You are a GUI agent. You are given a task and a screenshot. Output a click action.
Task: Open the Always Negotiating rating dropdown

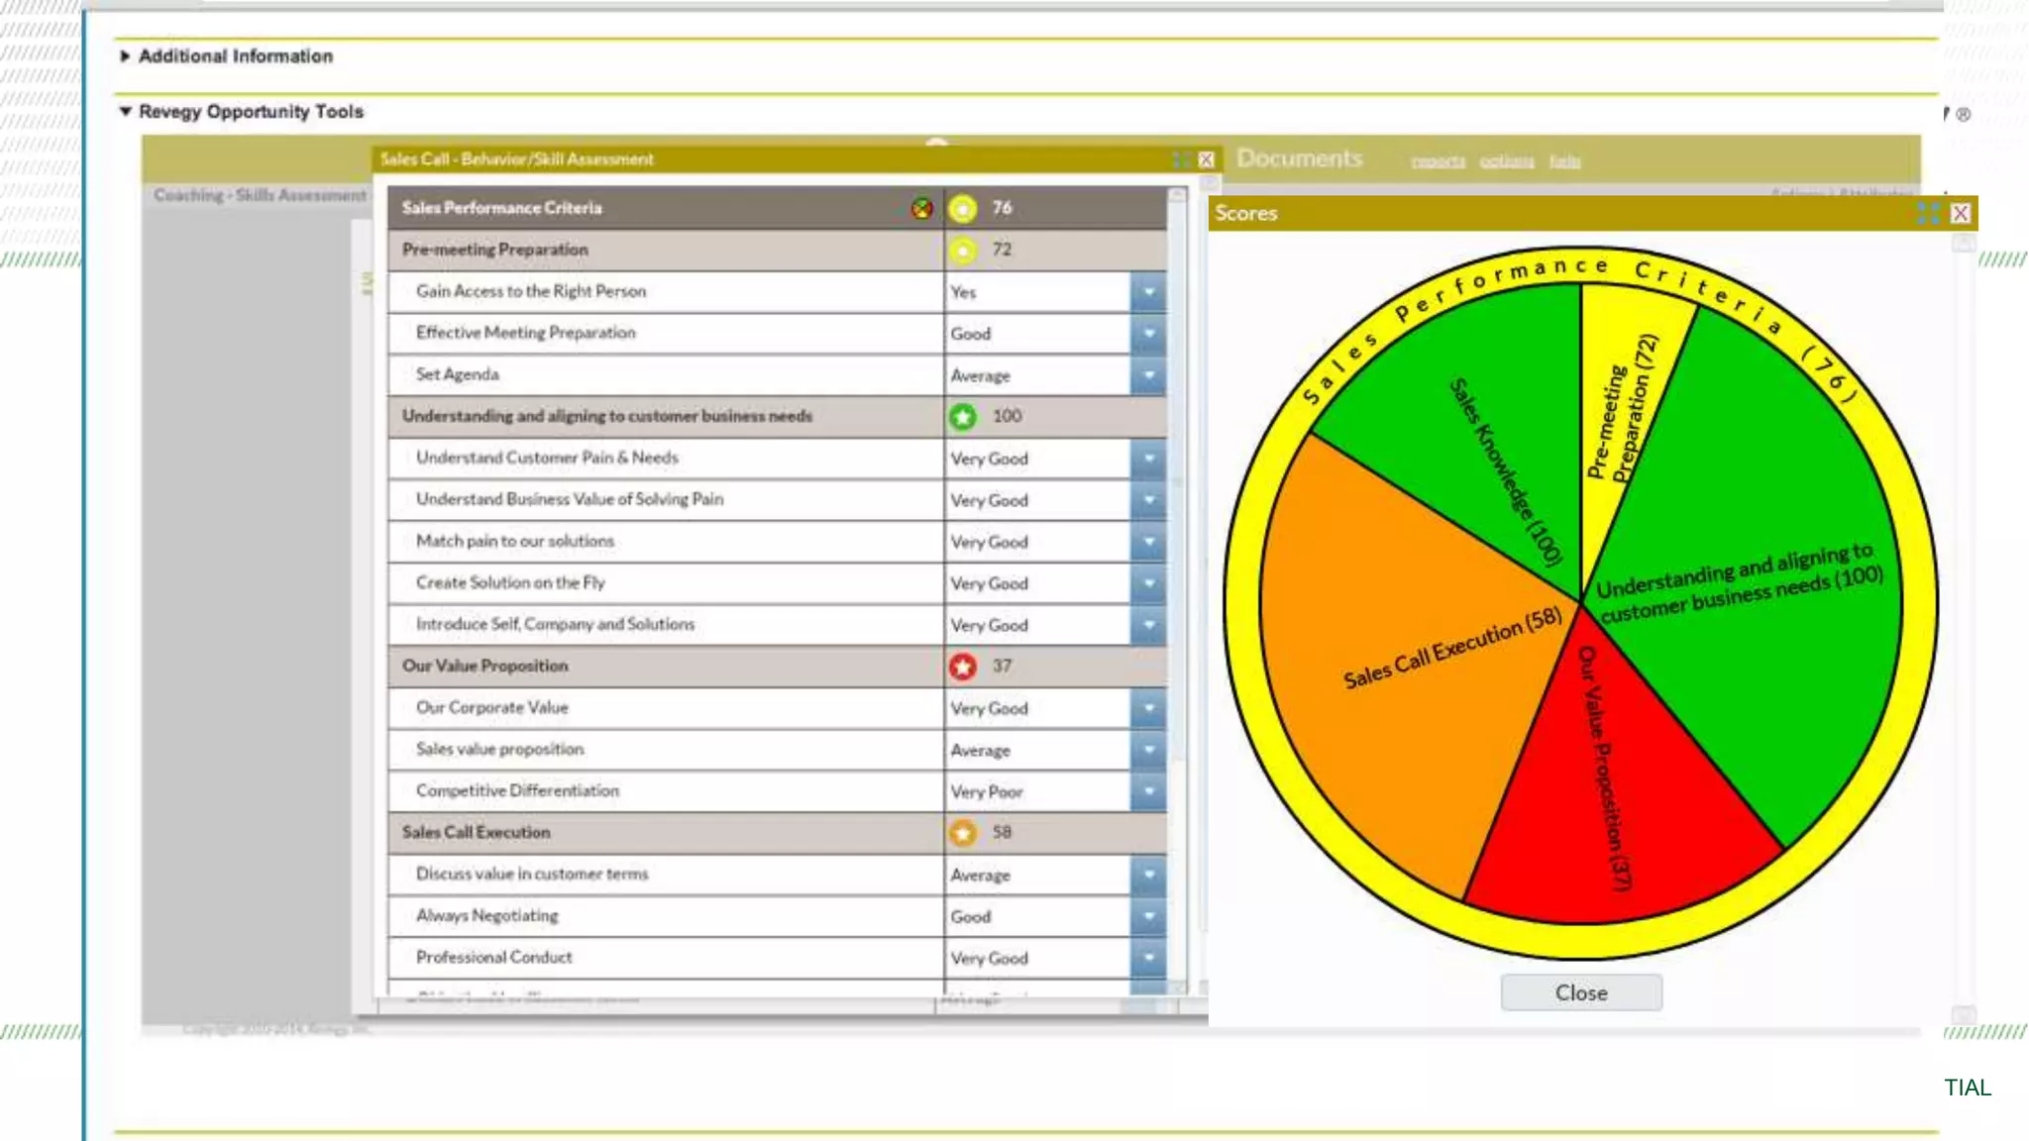[1148, 916]
